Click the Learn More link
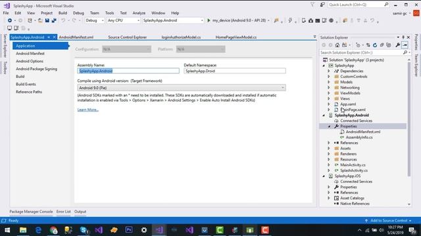The image size is (421, 236). point(87,109)
